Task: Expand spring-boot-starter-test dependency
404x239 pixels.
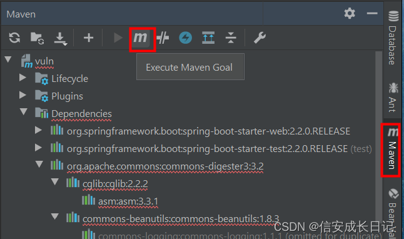Action: [38, 148]
